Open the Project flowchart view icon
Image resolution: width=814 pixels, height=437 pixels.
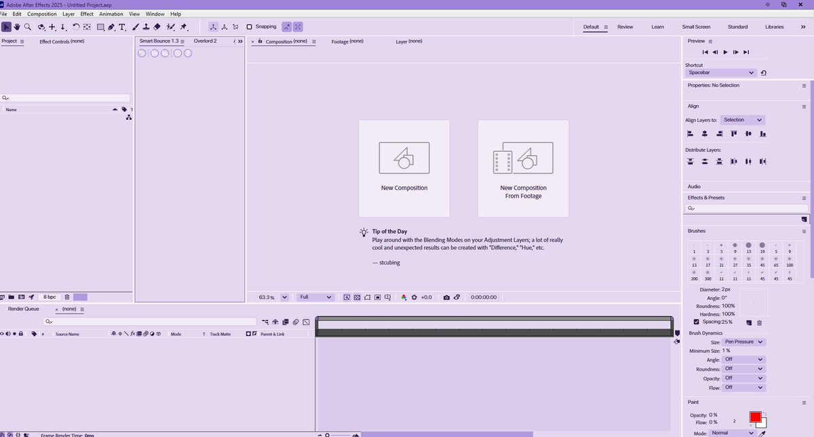click(129, 117)
